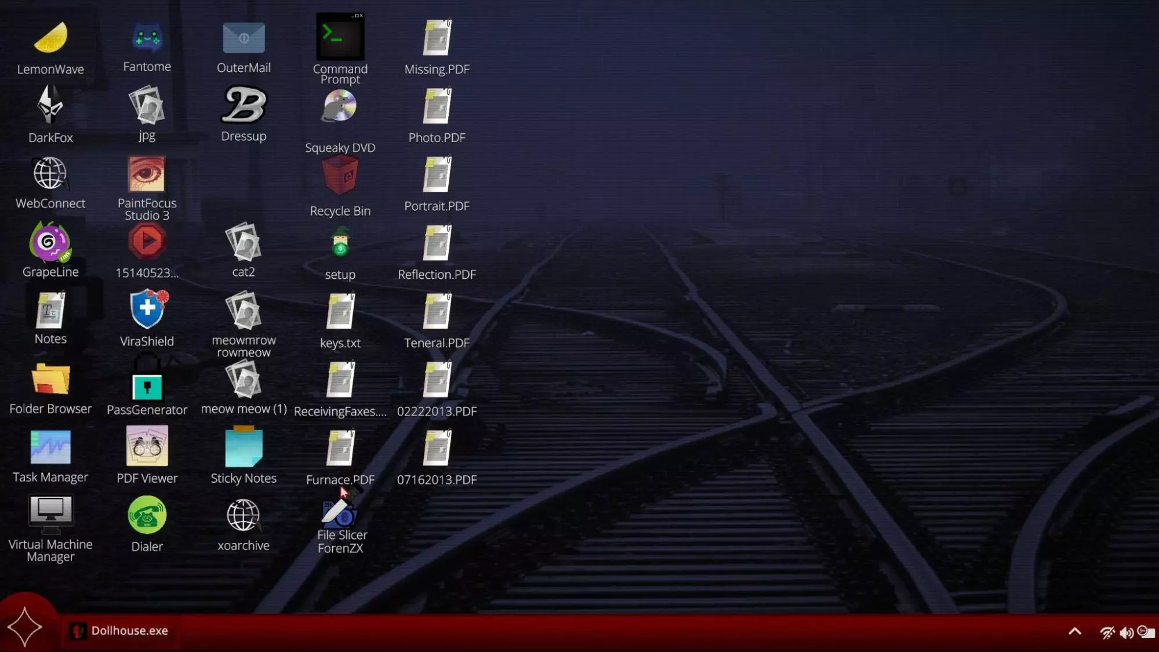This screenshot has height=652, width=1159.
Task: Expand the system tray chevron
Action: [x=1074, y=632]
